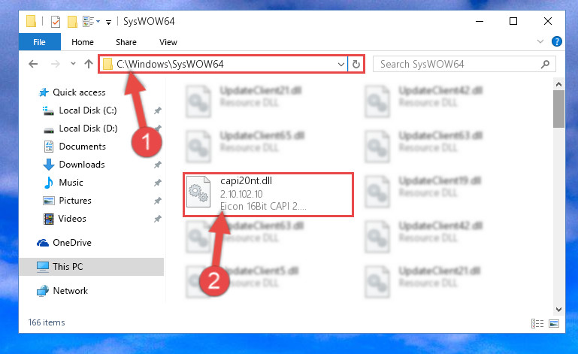
Task: Switch to details view layout icon
Action: pos(537,323)
